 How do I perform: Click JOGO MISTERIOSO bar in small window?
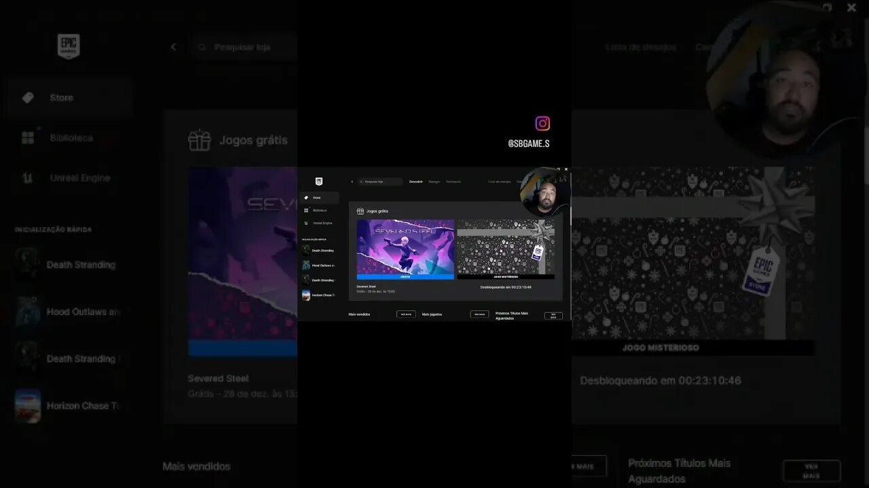coord(506,277)
